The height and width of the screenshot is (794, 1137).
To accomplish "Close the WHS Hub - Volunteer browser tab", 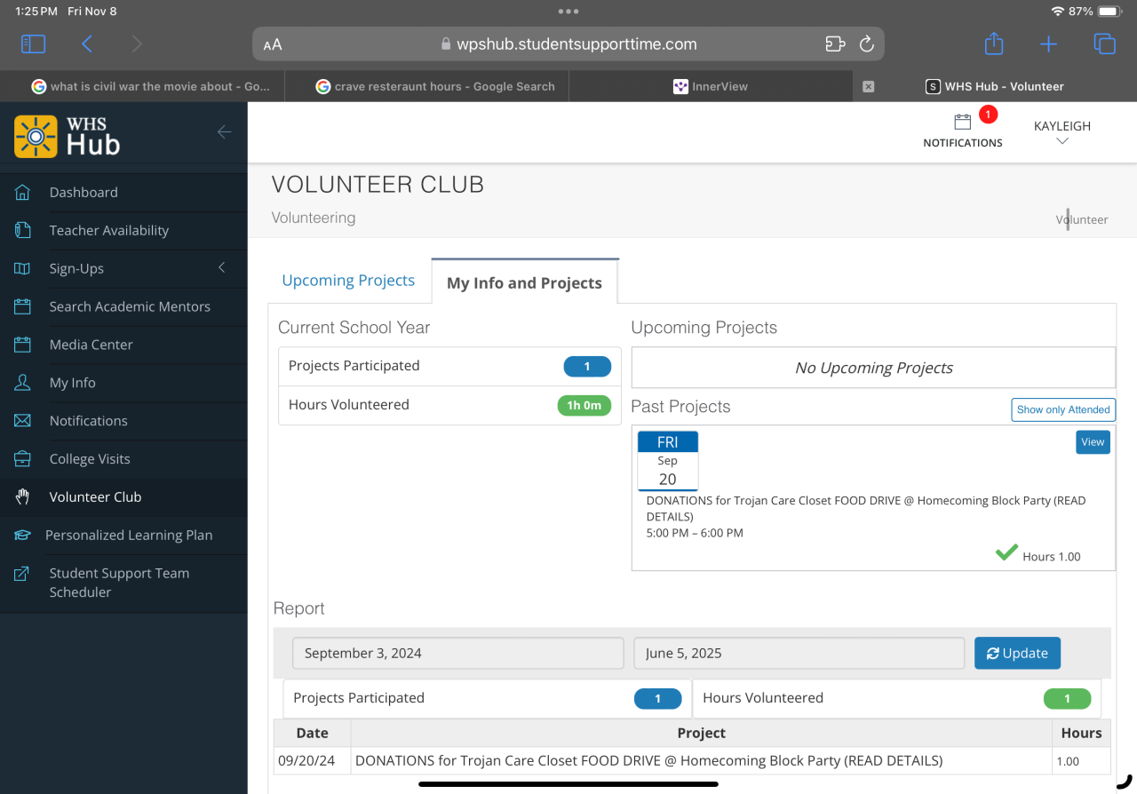I will point(869,86).
